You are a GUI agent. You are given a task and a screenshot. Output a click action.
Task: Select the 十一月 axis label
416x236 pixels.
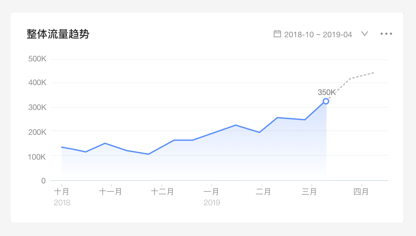[110, 191]
